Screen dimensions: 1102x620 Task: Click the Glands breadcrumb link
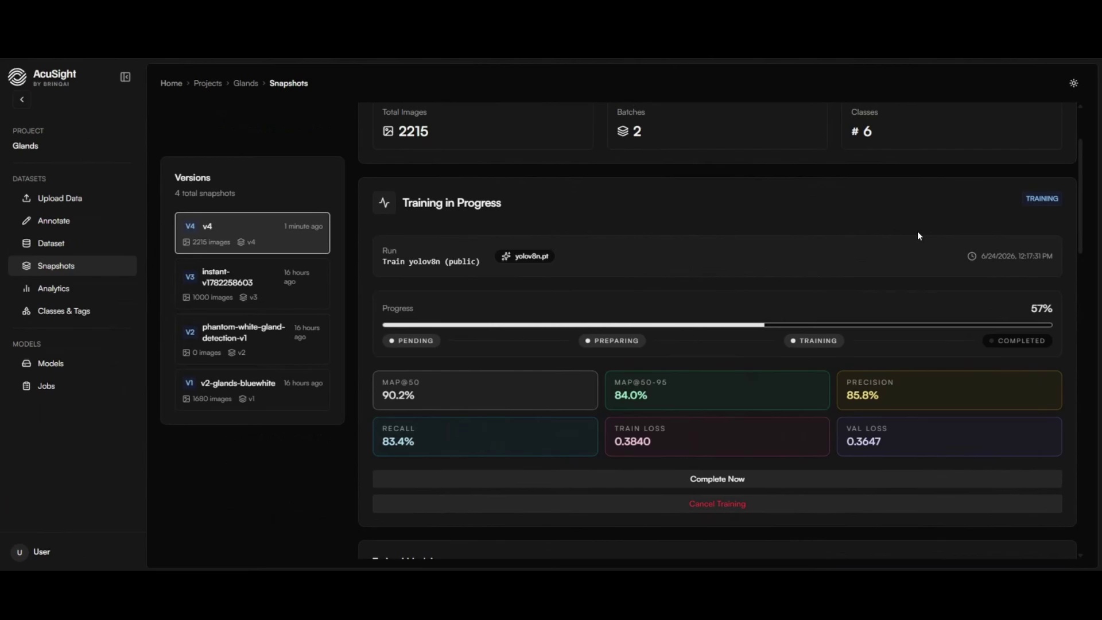coord(246,83)
